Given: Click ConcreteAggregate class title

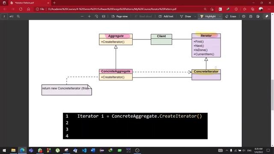Looking at the screenshot, I should [116, 71].
